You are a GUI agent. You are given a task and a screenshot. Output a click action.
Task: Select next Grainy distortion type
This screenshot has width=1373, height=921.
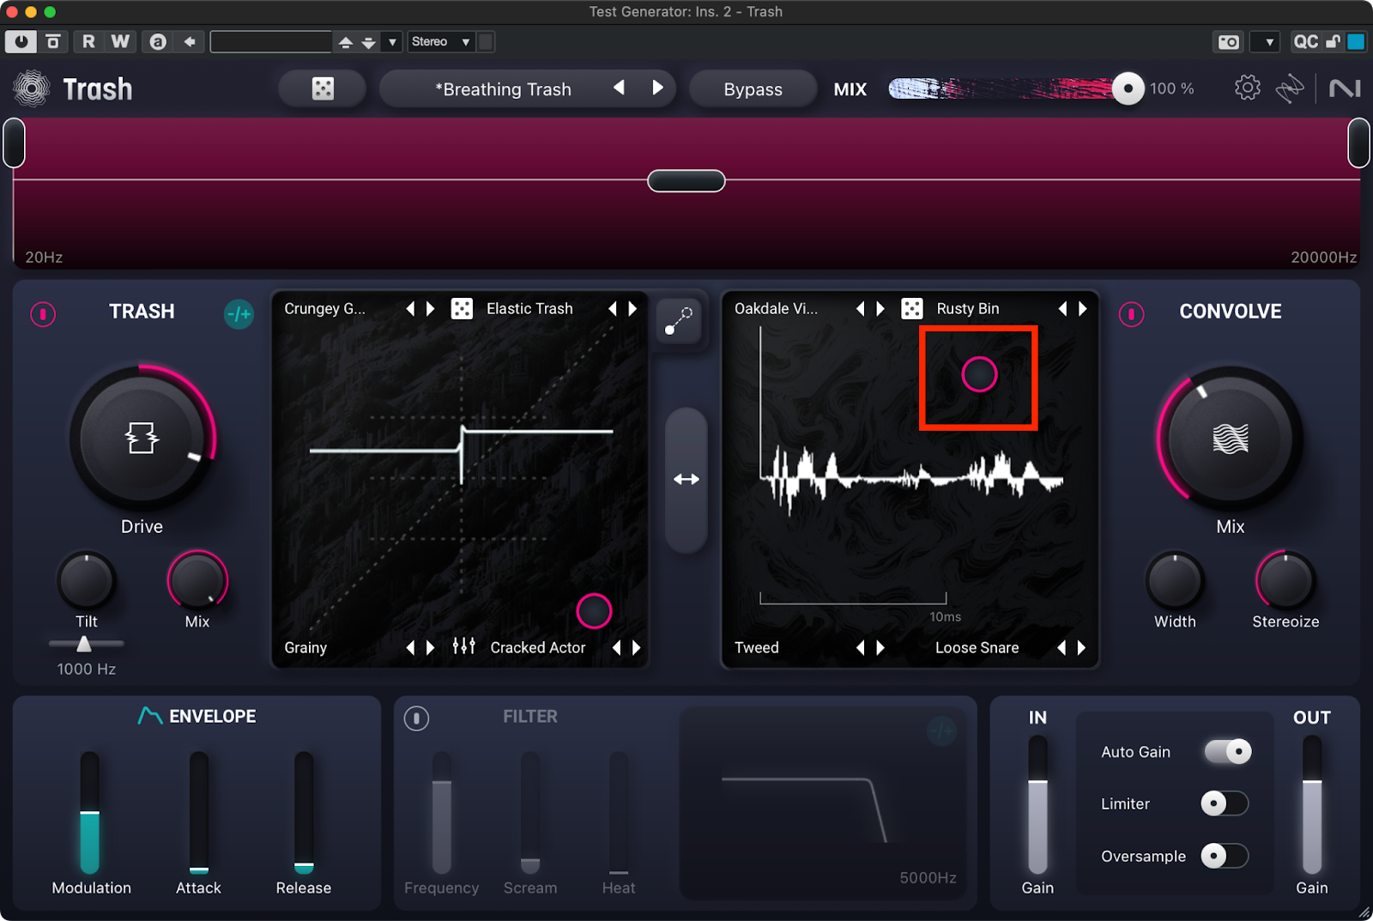click(x=431, y=647)
